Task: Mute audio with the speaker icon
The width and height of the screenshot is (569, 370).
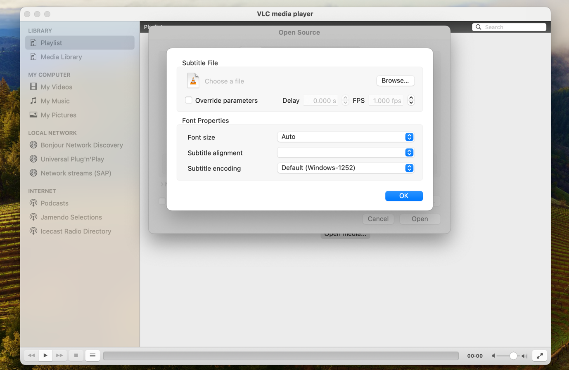Action: click(493, 356)
